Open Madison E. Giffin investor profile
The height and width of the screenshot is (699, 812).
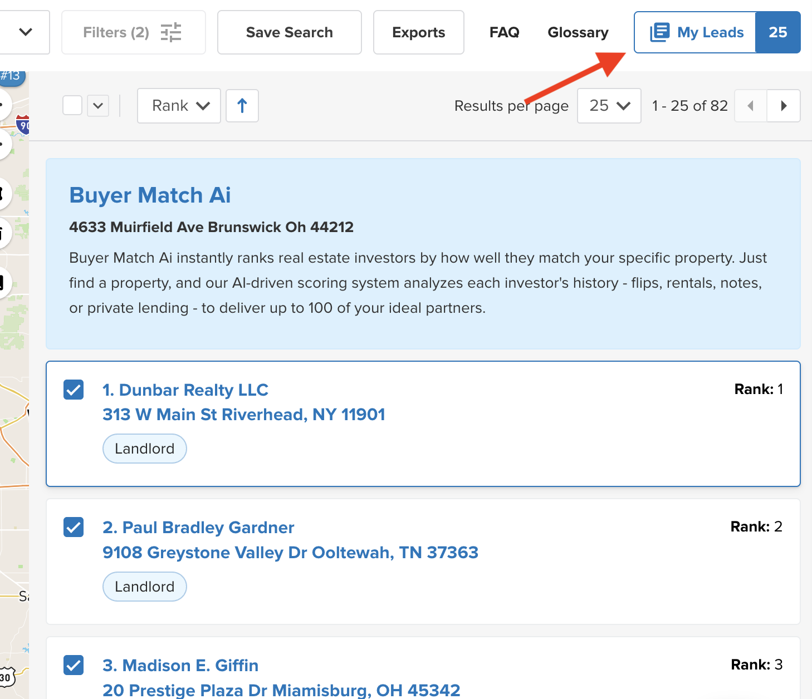(180, 666)
